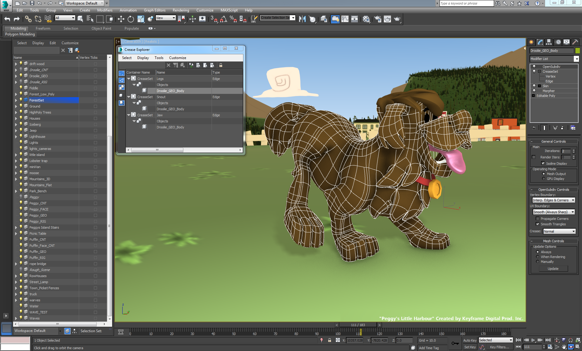Click lock icon in Crease Explorer toolbar
This screenshot has height=351, width=582.
(221, 65)
